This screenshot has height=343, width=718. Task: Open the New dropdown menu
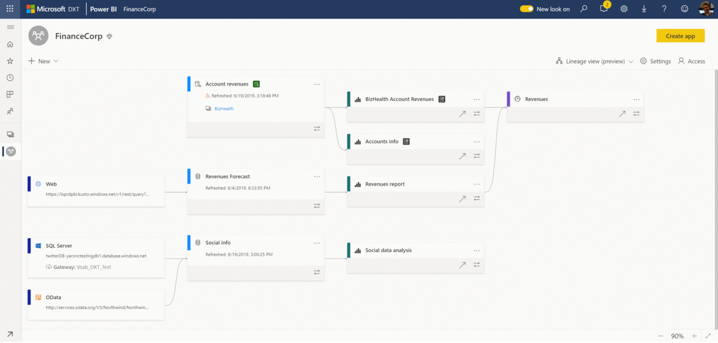click(x=43, y=61)
